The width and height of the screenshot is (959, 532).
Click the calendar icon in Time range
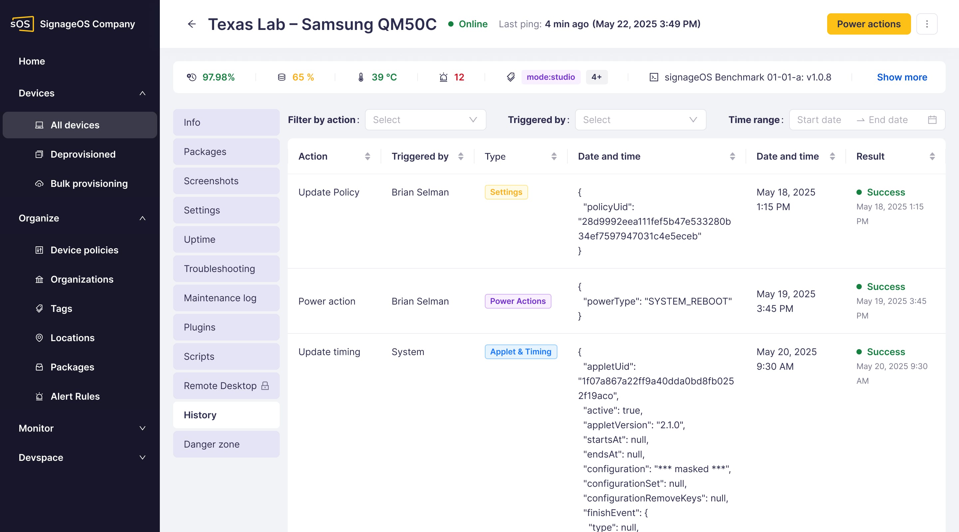point(932,120)
